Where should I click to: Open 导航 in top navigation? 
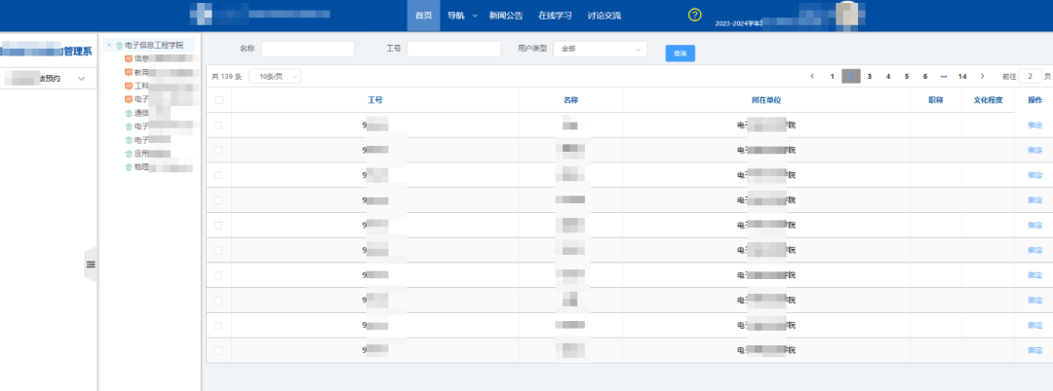point(456,16)
